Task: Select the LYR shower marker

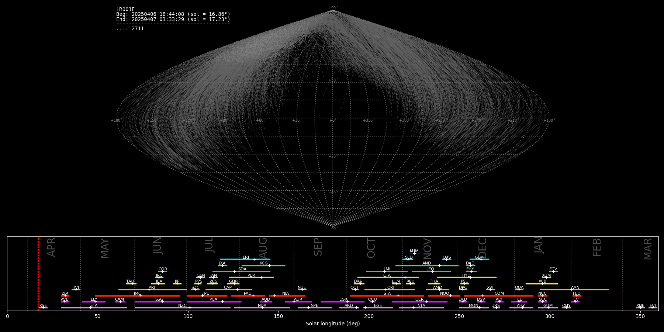Action: (66, 296)
